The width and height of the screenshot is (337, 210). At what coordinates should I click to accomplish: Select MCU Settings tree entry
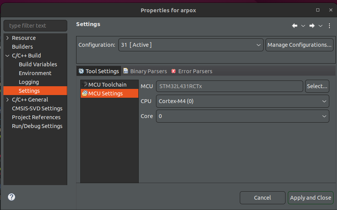click(106, 94)
